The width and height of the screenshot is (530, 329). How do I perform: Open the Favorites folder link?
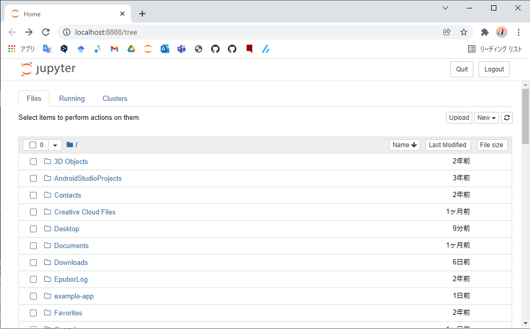coord(68,313)
